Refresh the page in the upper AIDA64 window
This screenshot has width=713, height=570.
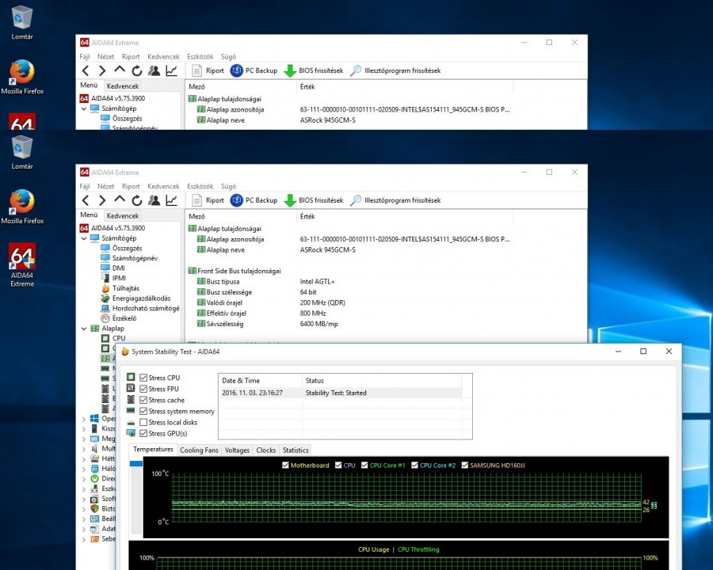(x=137, y=71)
